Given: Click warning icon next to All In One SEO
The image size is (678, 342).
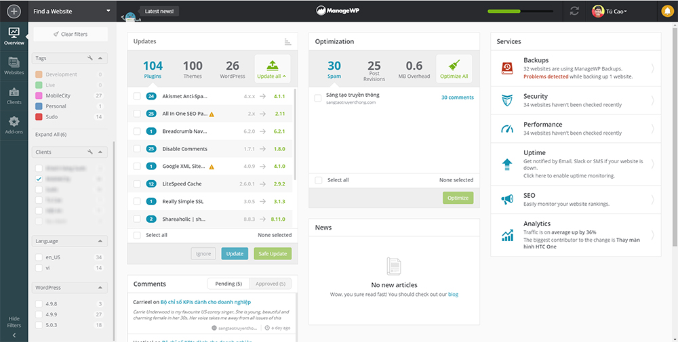Looking at the screenshot, I should tap(212, 114).
